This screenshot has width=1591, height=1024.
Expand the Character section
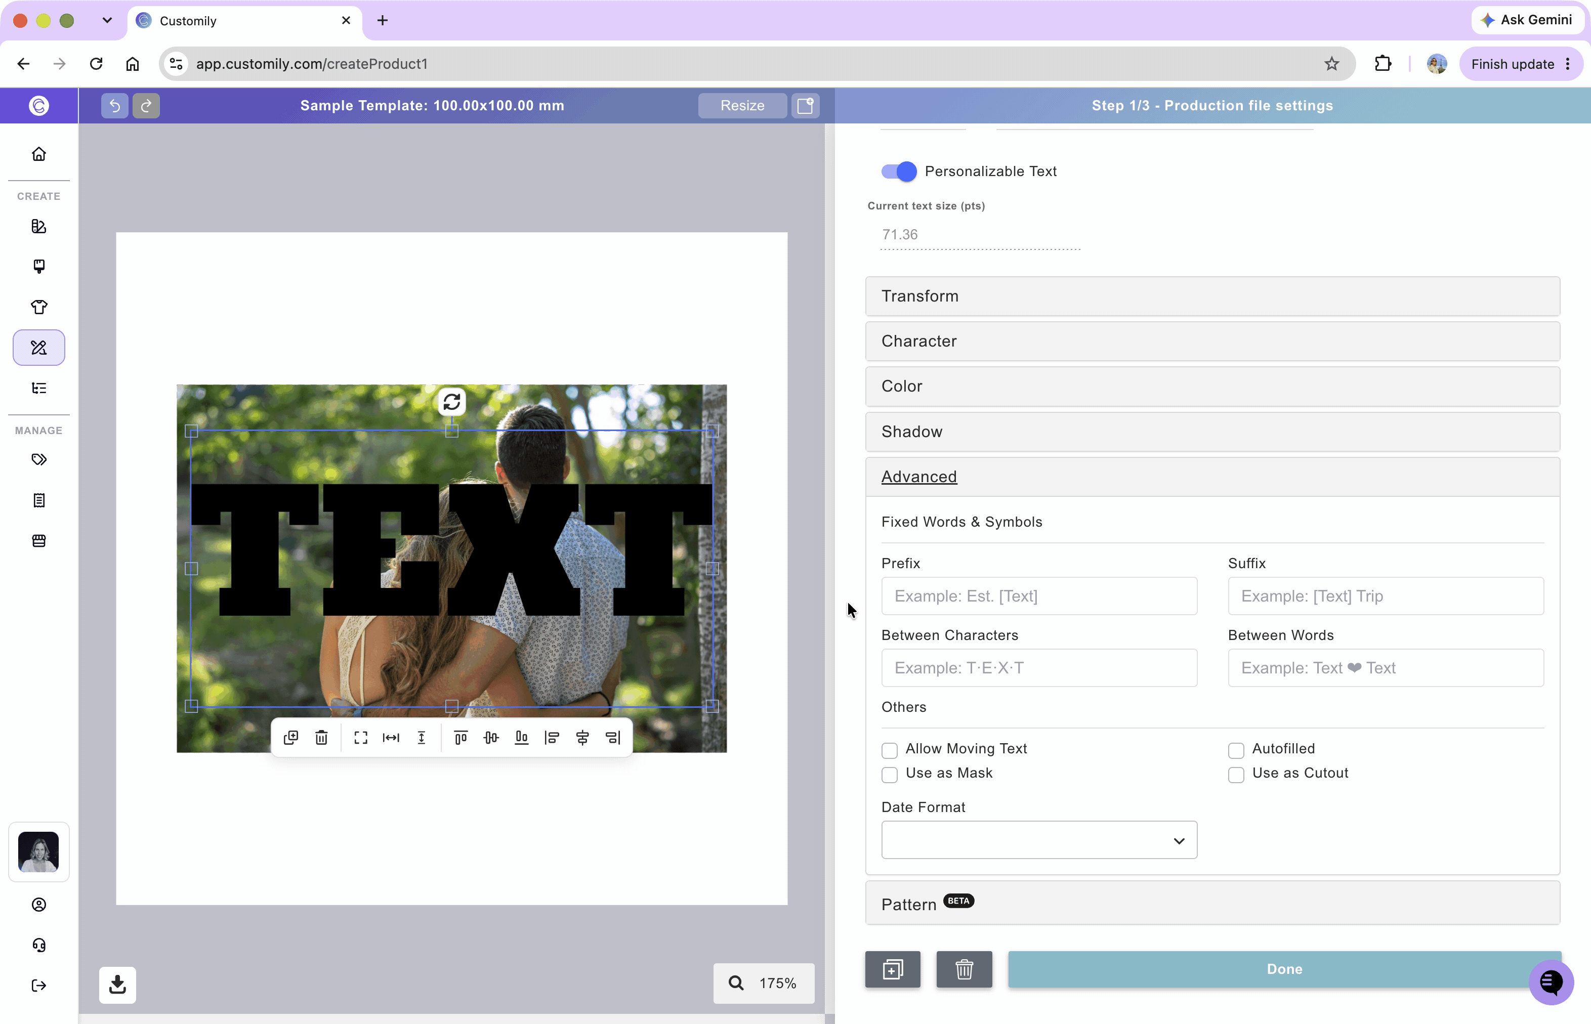(1212, 341)
